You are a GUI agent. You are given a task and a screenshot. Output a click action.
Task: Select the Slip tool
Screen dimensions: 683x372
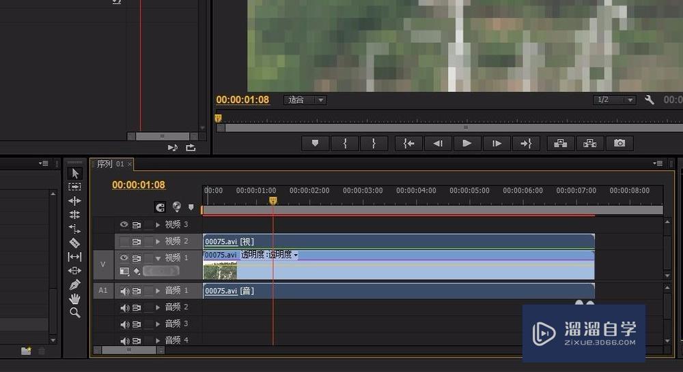74,257
